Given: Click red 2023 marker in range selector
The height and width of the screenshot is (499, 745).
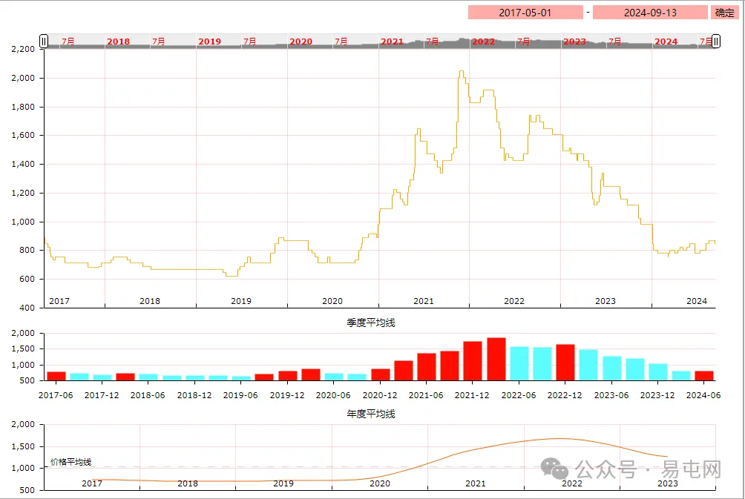Looking at the screenshot, I should (x=574, y=42).
